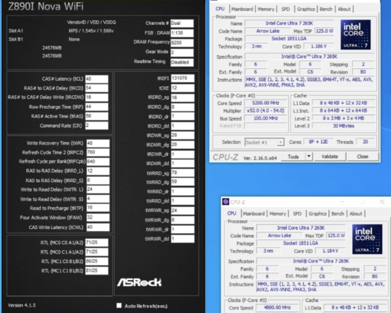Select the CPU tab in upper CPU-Z
Screen dimensions: 391x313
pos(220,9)
